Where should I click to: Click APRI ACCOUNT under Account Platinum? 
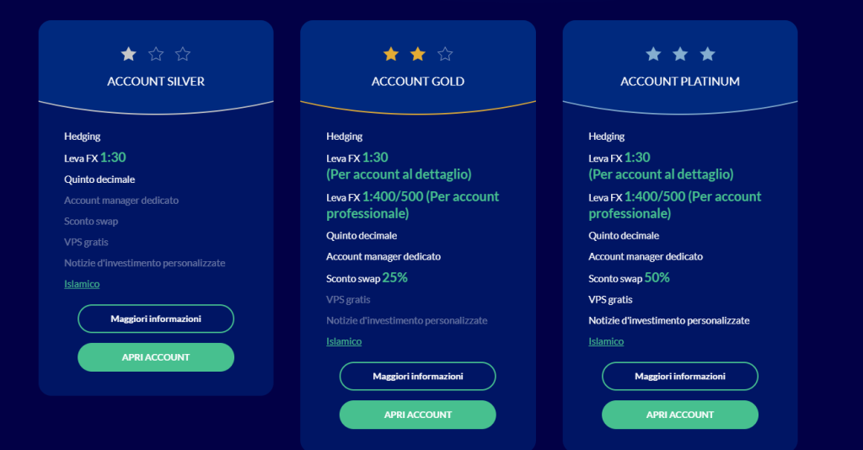pos(680,415)
